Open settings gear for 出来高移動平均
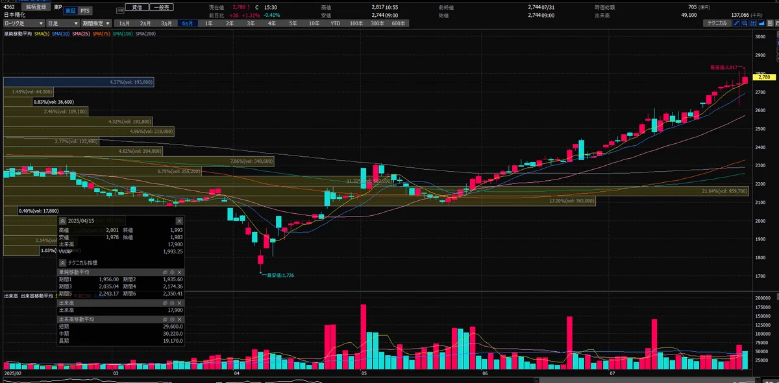The image size is (779, 383). point(172,319)
